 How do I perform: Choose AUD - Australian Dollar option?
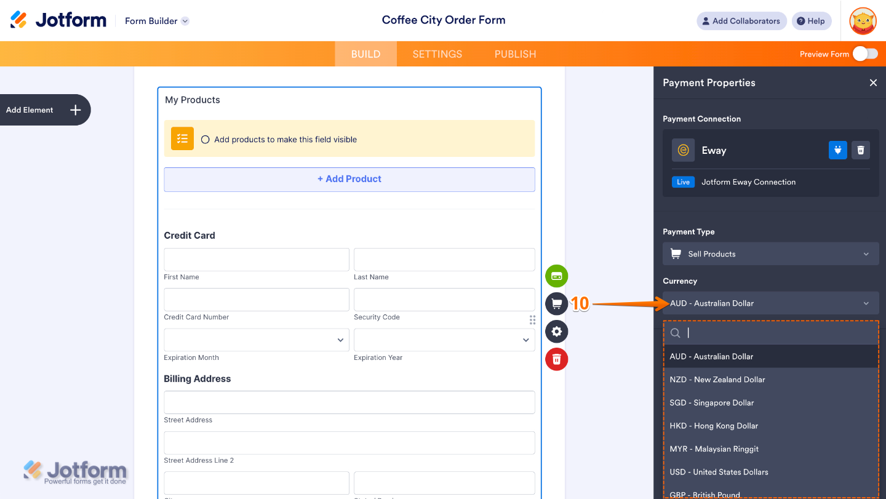click(771, 357)
